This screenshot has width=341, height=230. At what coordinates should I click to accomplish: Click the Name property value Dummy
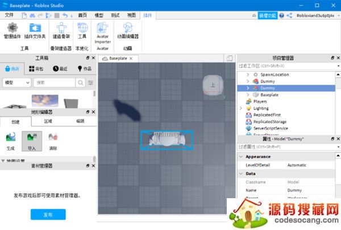(294, 190)
